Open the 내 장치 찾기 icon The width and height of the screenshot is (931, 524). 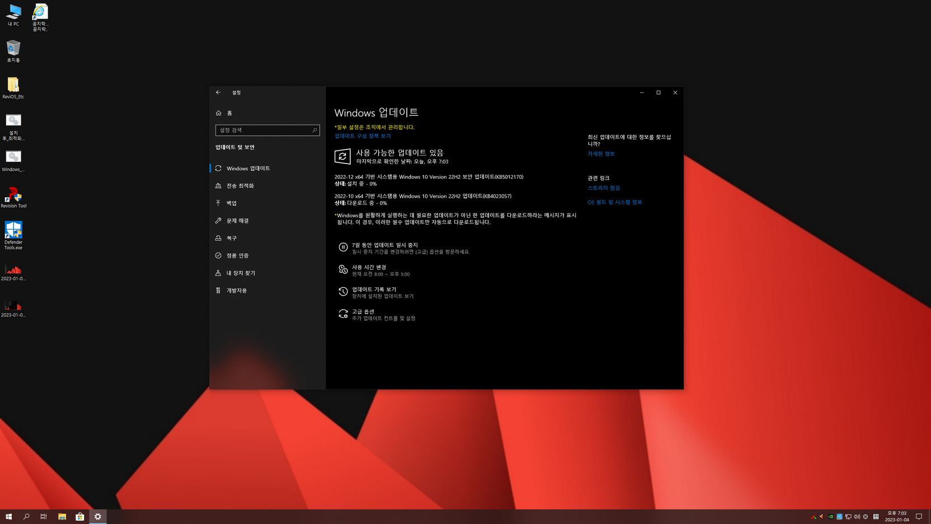click(x=218, y=273)
